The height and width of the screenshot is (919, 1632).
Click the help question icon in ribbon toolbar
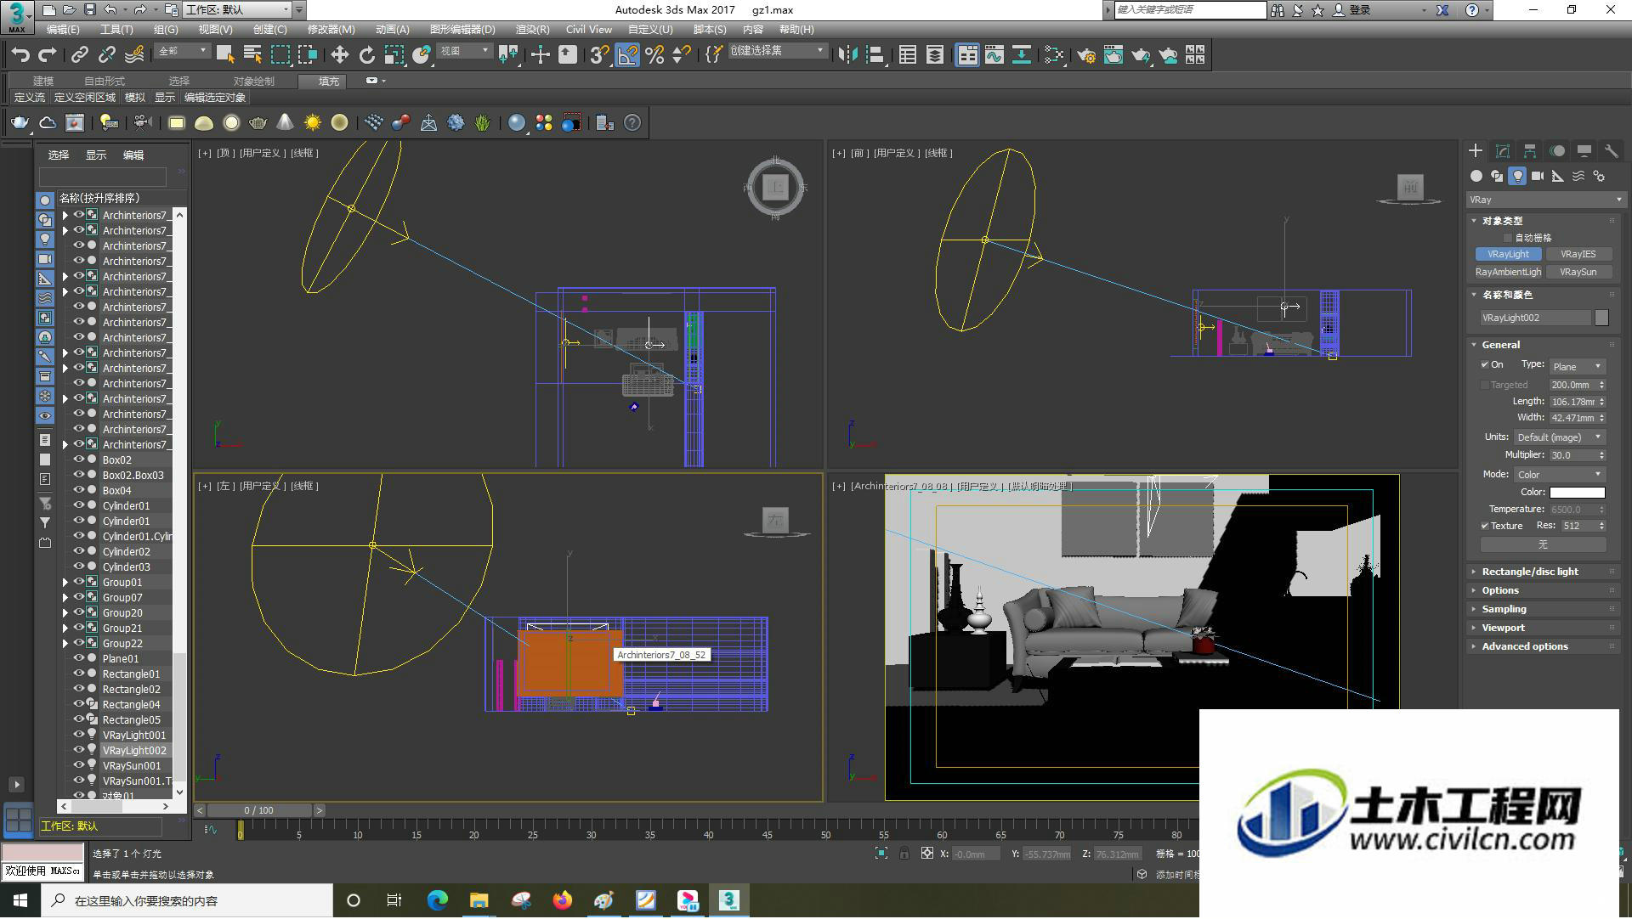pyautogui.click(x=632, y=123)
